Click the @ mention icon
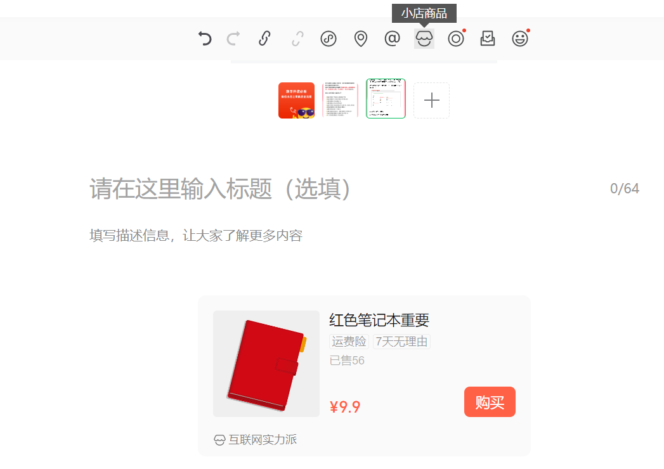Image resolution: width=664 pixels, height=469 pixels. tap(393, 39)
